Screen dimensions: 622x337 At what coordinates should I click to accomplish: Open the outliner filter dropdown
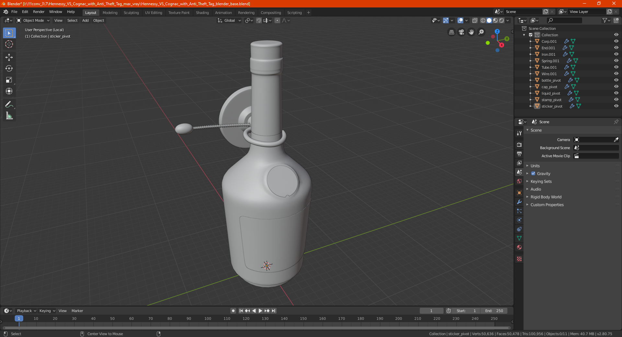[606, 20]
